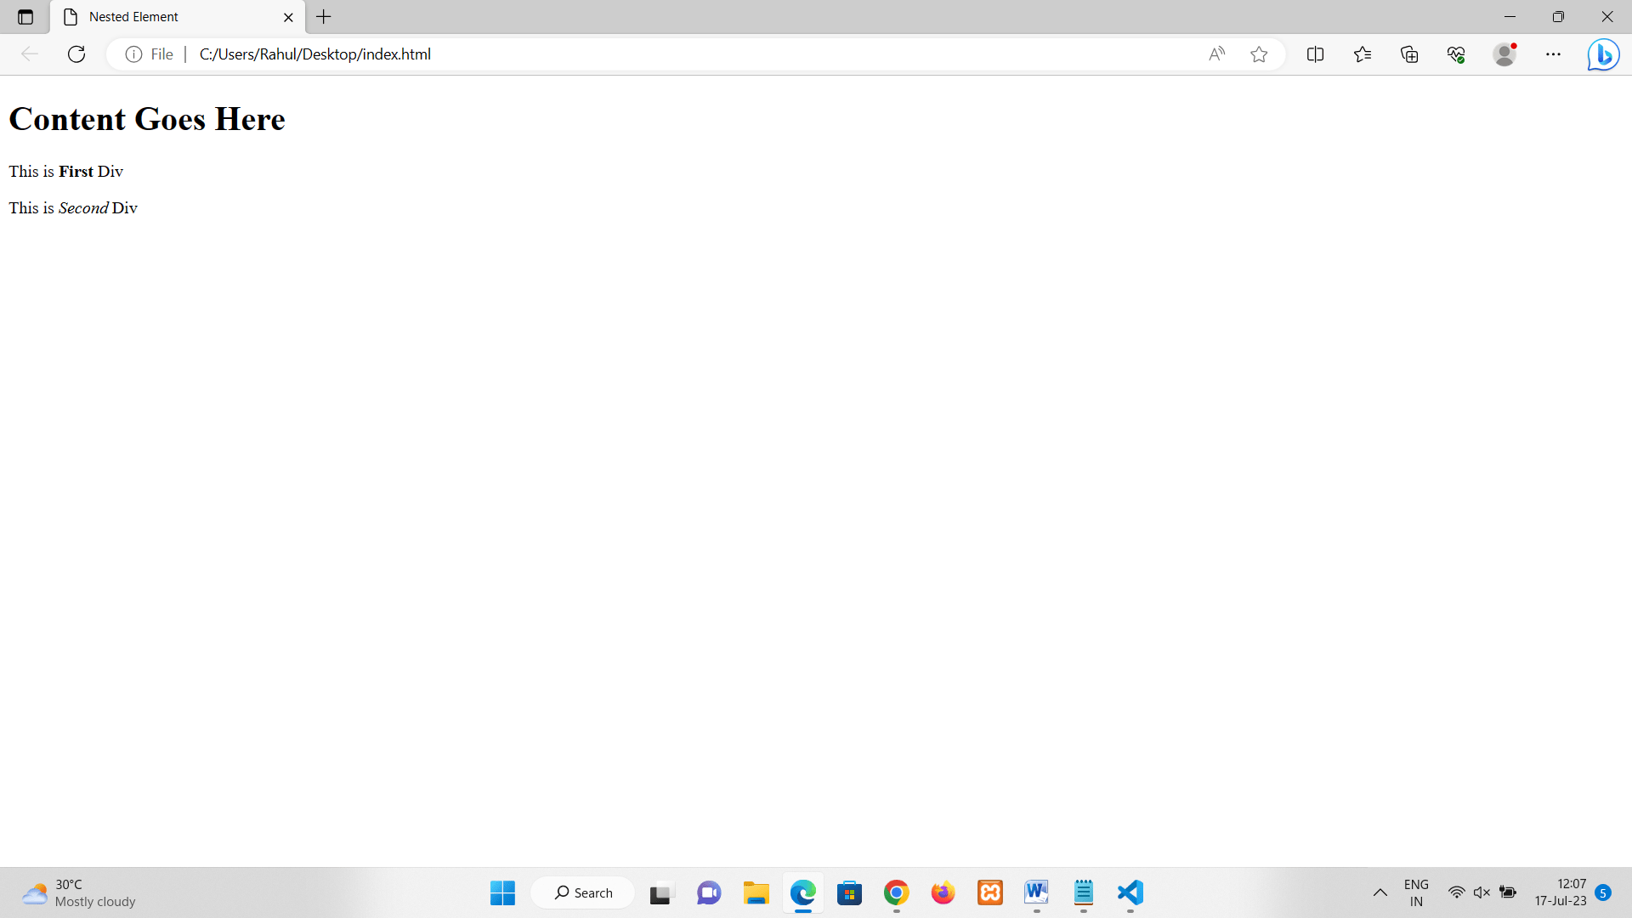Toggle Split screen view icon
1632x918 pixels.
click(1315, 54)
